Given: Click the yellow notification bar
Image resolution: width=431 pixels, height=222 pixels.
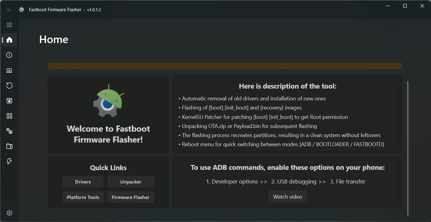Looking at the screenshot, I should pos(225,66).
